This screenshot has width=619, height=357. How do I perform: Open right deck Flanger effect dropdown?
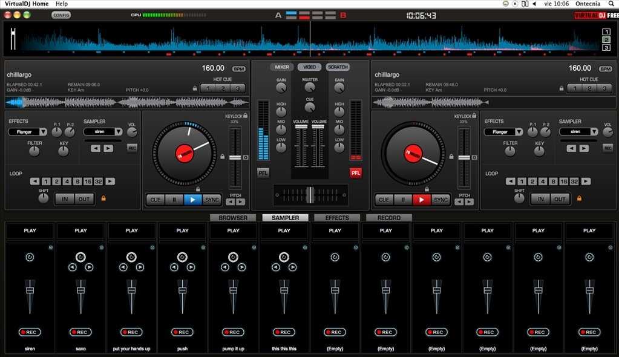503,132
